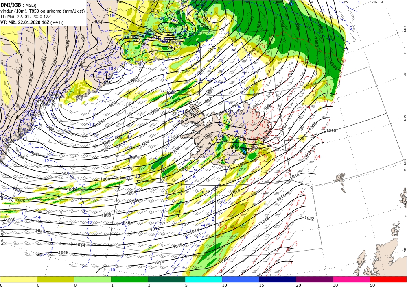Image resolution: width=407 pixels, height=288 pixels.
Task: Select the purple legend swatch
Action: (314, 279)
